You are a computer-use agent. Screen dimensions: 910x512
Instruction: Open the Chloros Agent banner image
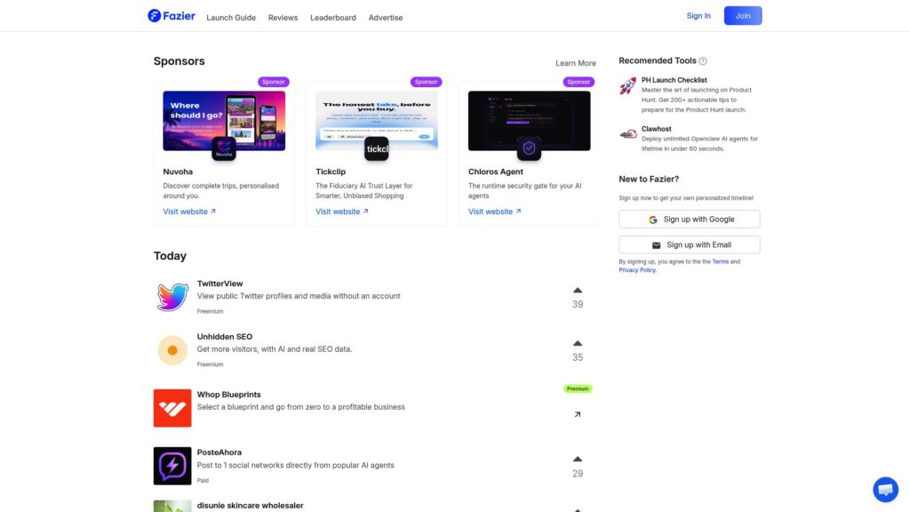pyautogui.click(x=530, y=120)
